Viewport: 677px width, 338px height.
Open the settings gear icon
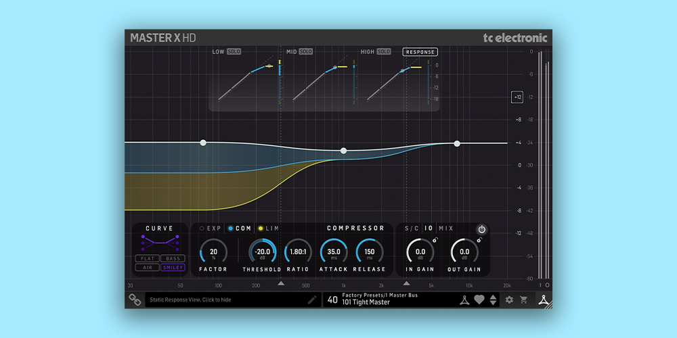(x=509, y=299)
